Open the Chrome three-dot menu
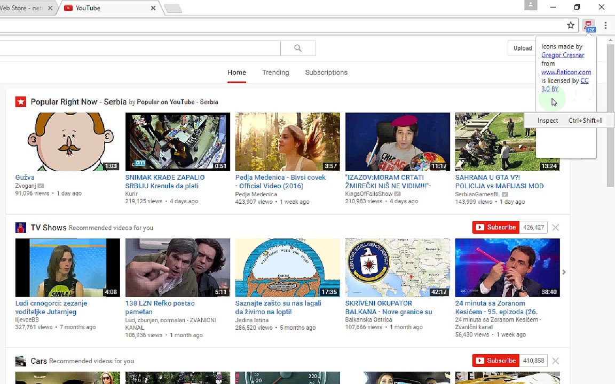The width and height of the screenshot is (615, 384). tap(605, 26)
